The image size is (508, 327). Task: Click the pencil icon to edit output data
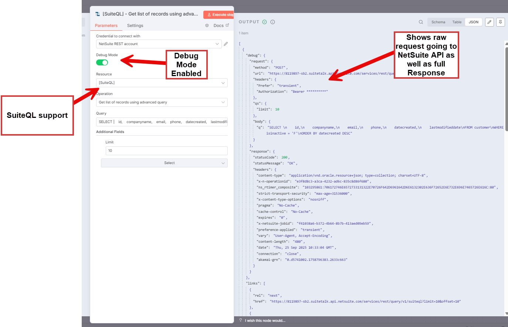tap(489, 22)
